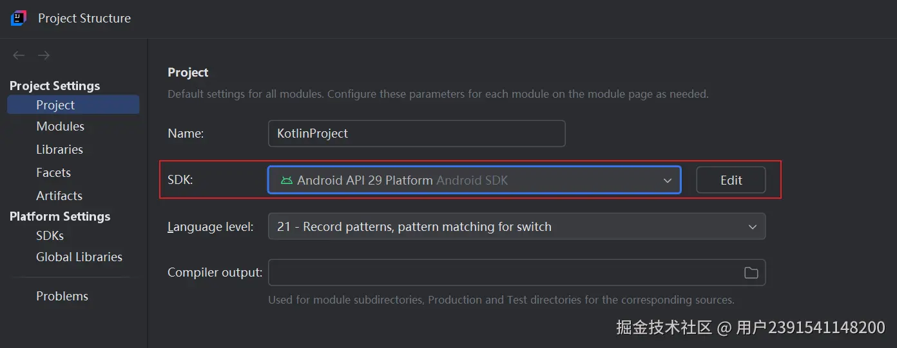Screen dimensions: 897x348
Task: Open the Modules settings page
Action: pyautogui.click(x=60, y=126)
